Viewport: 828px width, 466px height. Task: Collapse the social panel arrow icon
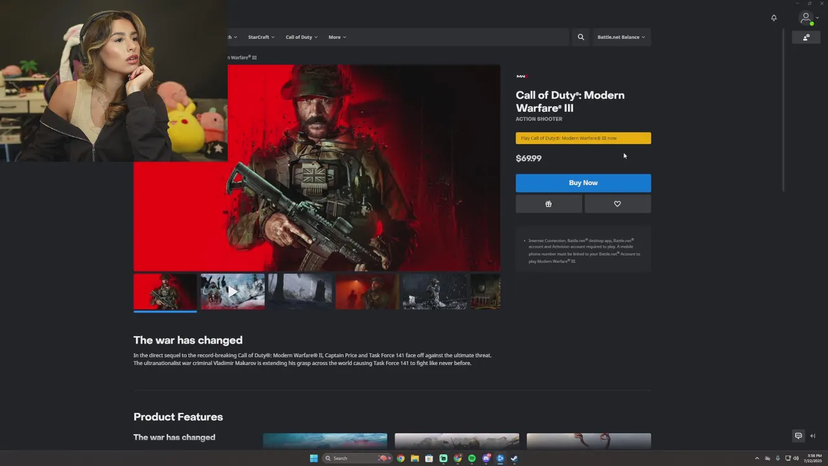pyautogui.click(x=812, y=436)
